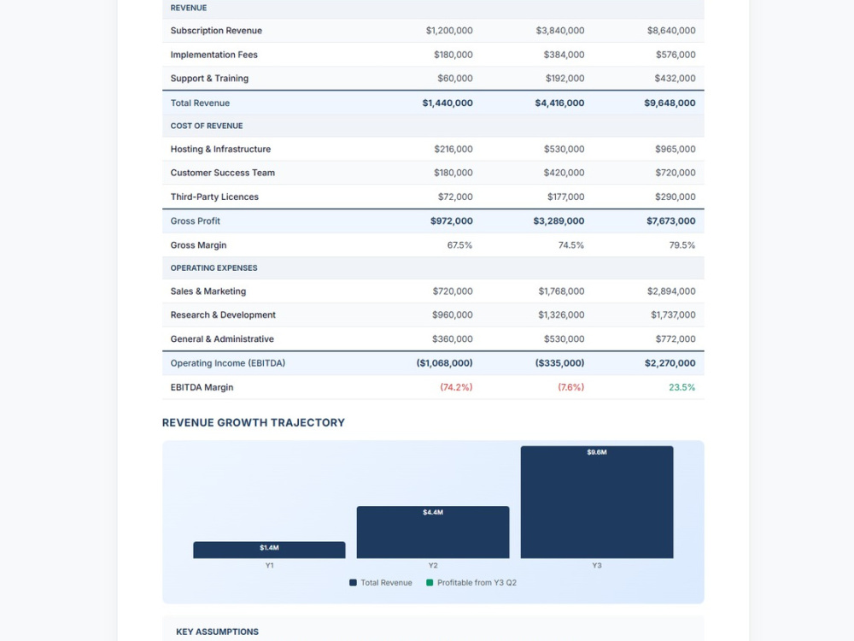Image resolution: width=854 pixels, height=641 pixels.
Task: Select the $290,000 licences value
Action: coord(675,197)
